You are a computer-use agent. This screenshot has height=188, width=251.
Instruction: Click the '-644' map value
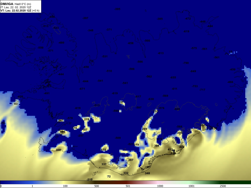click(x=85, y=81)
